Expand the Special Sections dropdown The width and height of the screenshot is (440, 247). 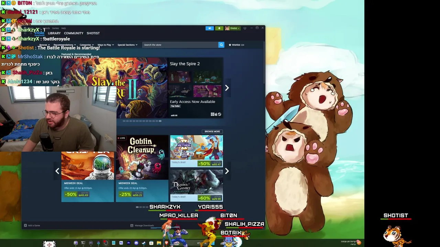[127, 45]
